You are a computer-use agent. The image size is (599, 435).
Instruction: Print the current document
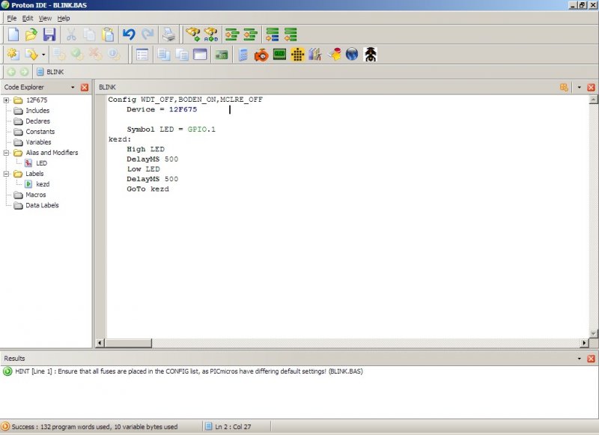coord(169,34)
